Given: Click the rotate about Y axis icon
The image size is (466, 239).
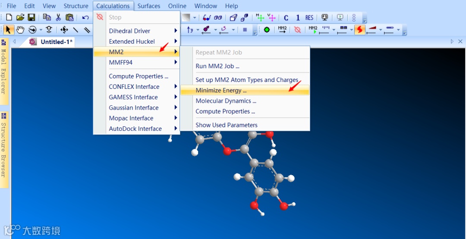Looking at the screenshot, I should coord(190,30).
